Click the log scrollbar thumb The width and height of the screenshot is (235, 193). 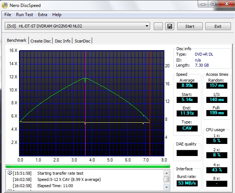click(x=167, y=179)
